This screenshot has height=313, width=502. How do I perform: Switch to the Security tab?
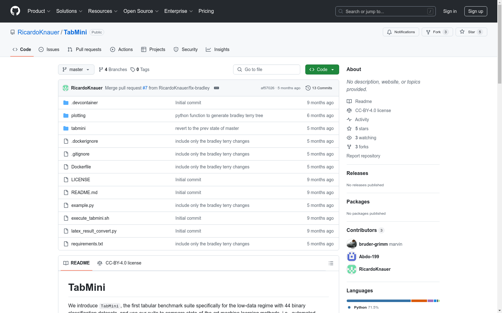[186, 49]
